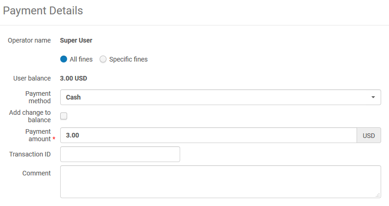Viewport: 389px width, 206px height.
Task: Click the Comment box resize handle
Action: (378, 195)
